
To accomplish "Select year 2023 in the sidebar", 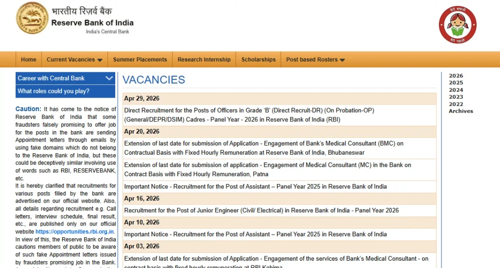I will coord(456,97).
